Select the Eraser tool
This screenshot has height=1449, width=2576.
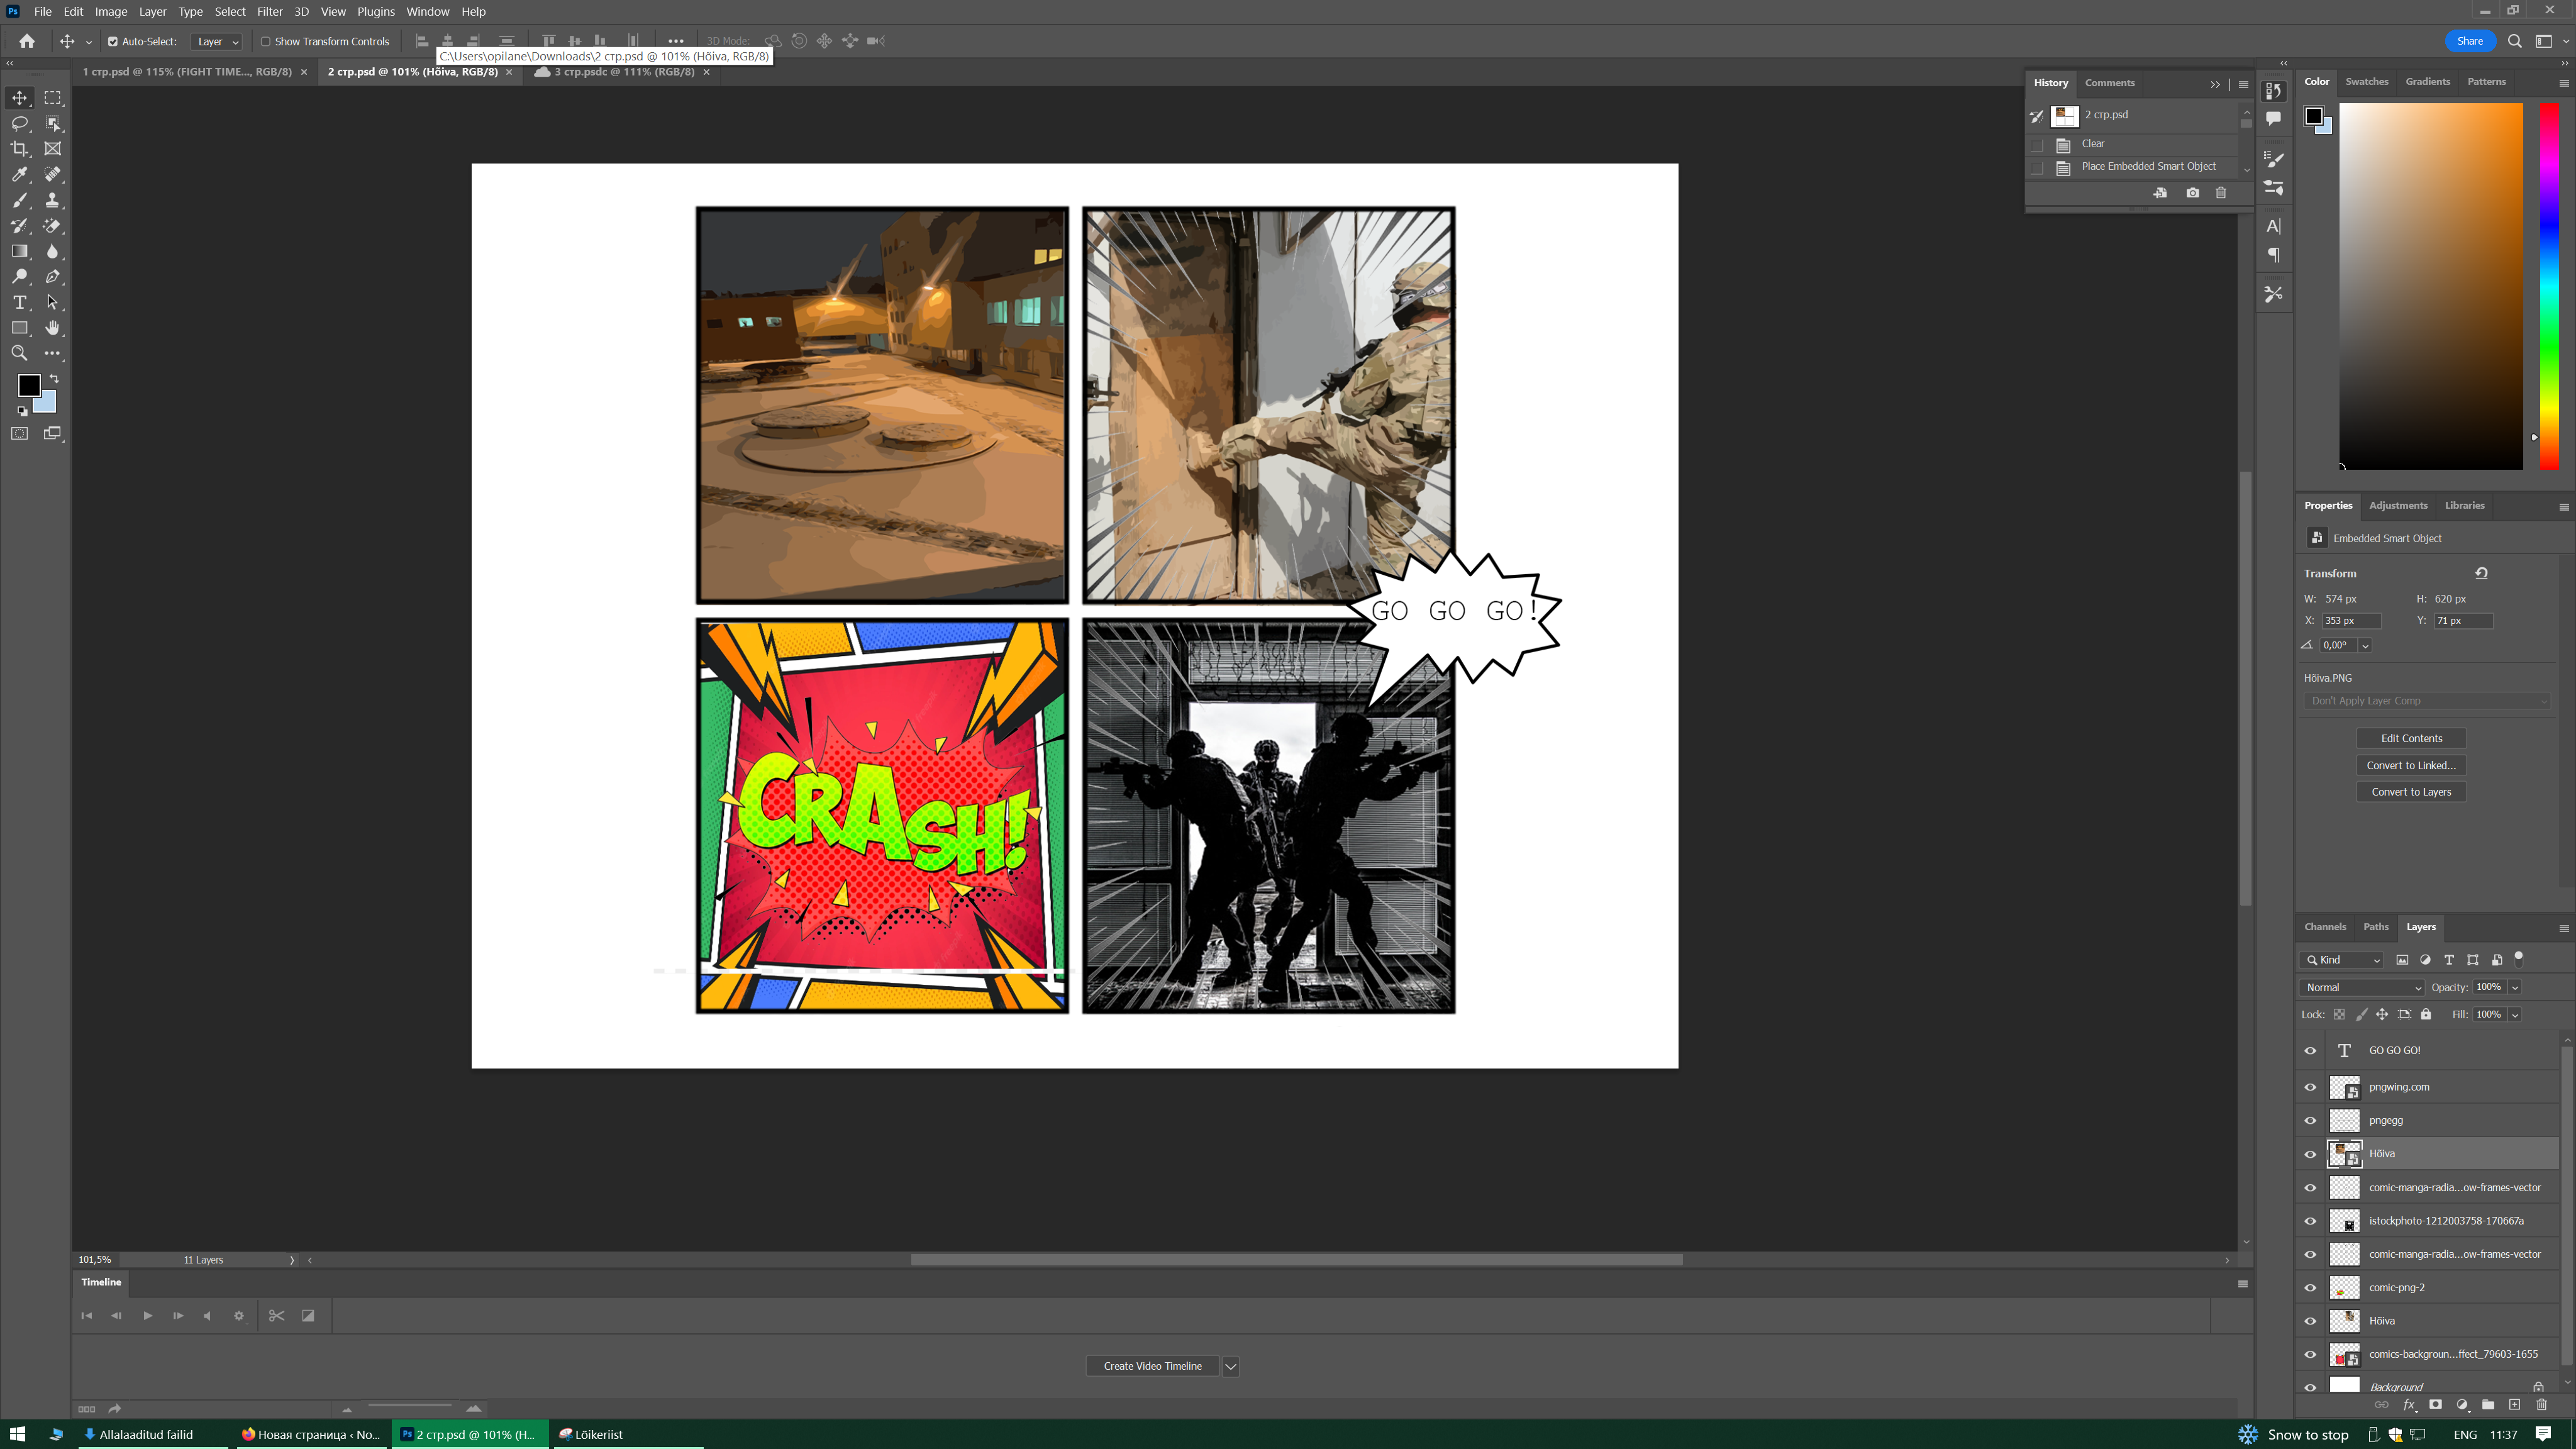[x=53, y=225]
